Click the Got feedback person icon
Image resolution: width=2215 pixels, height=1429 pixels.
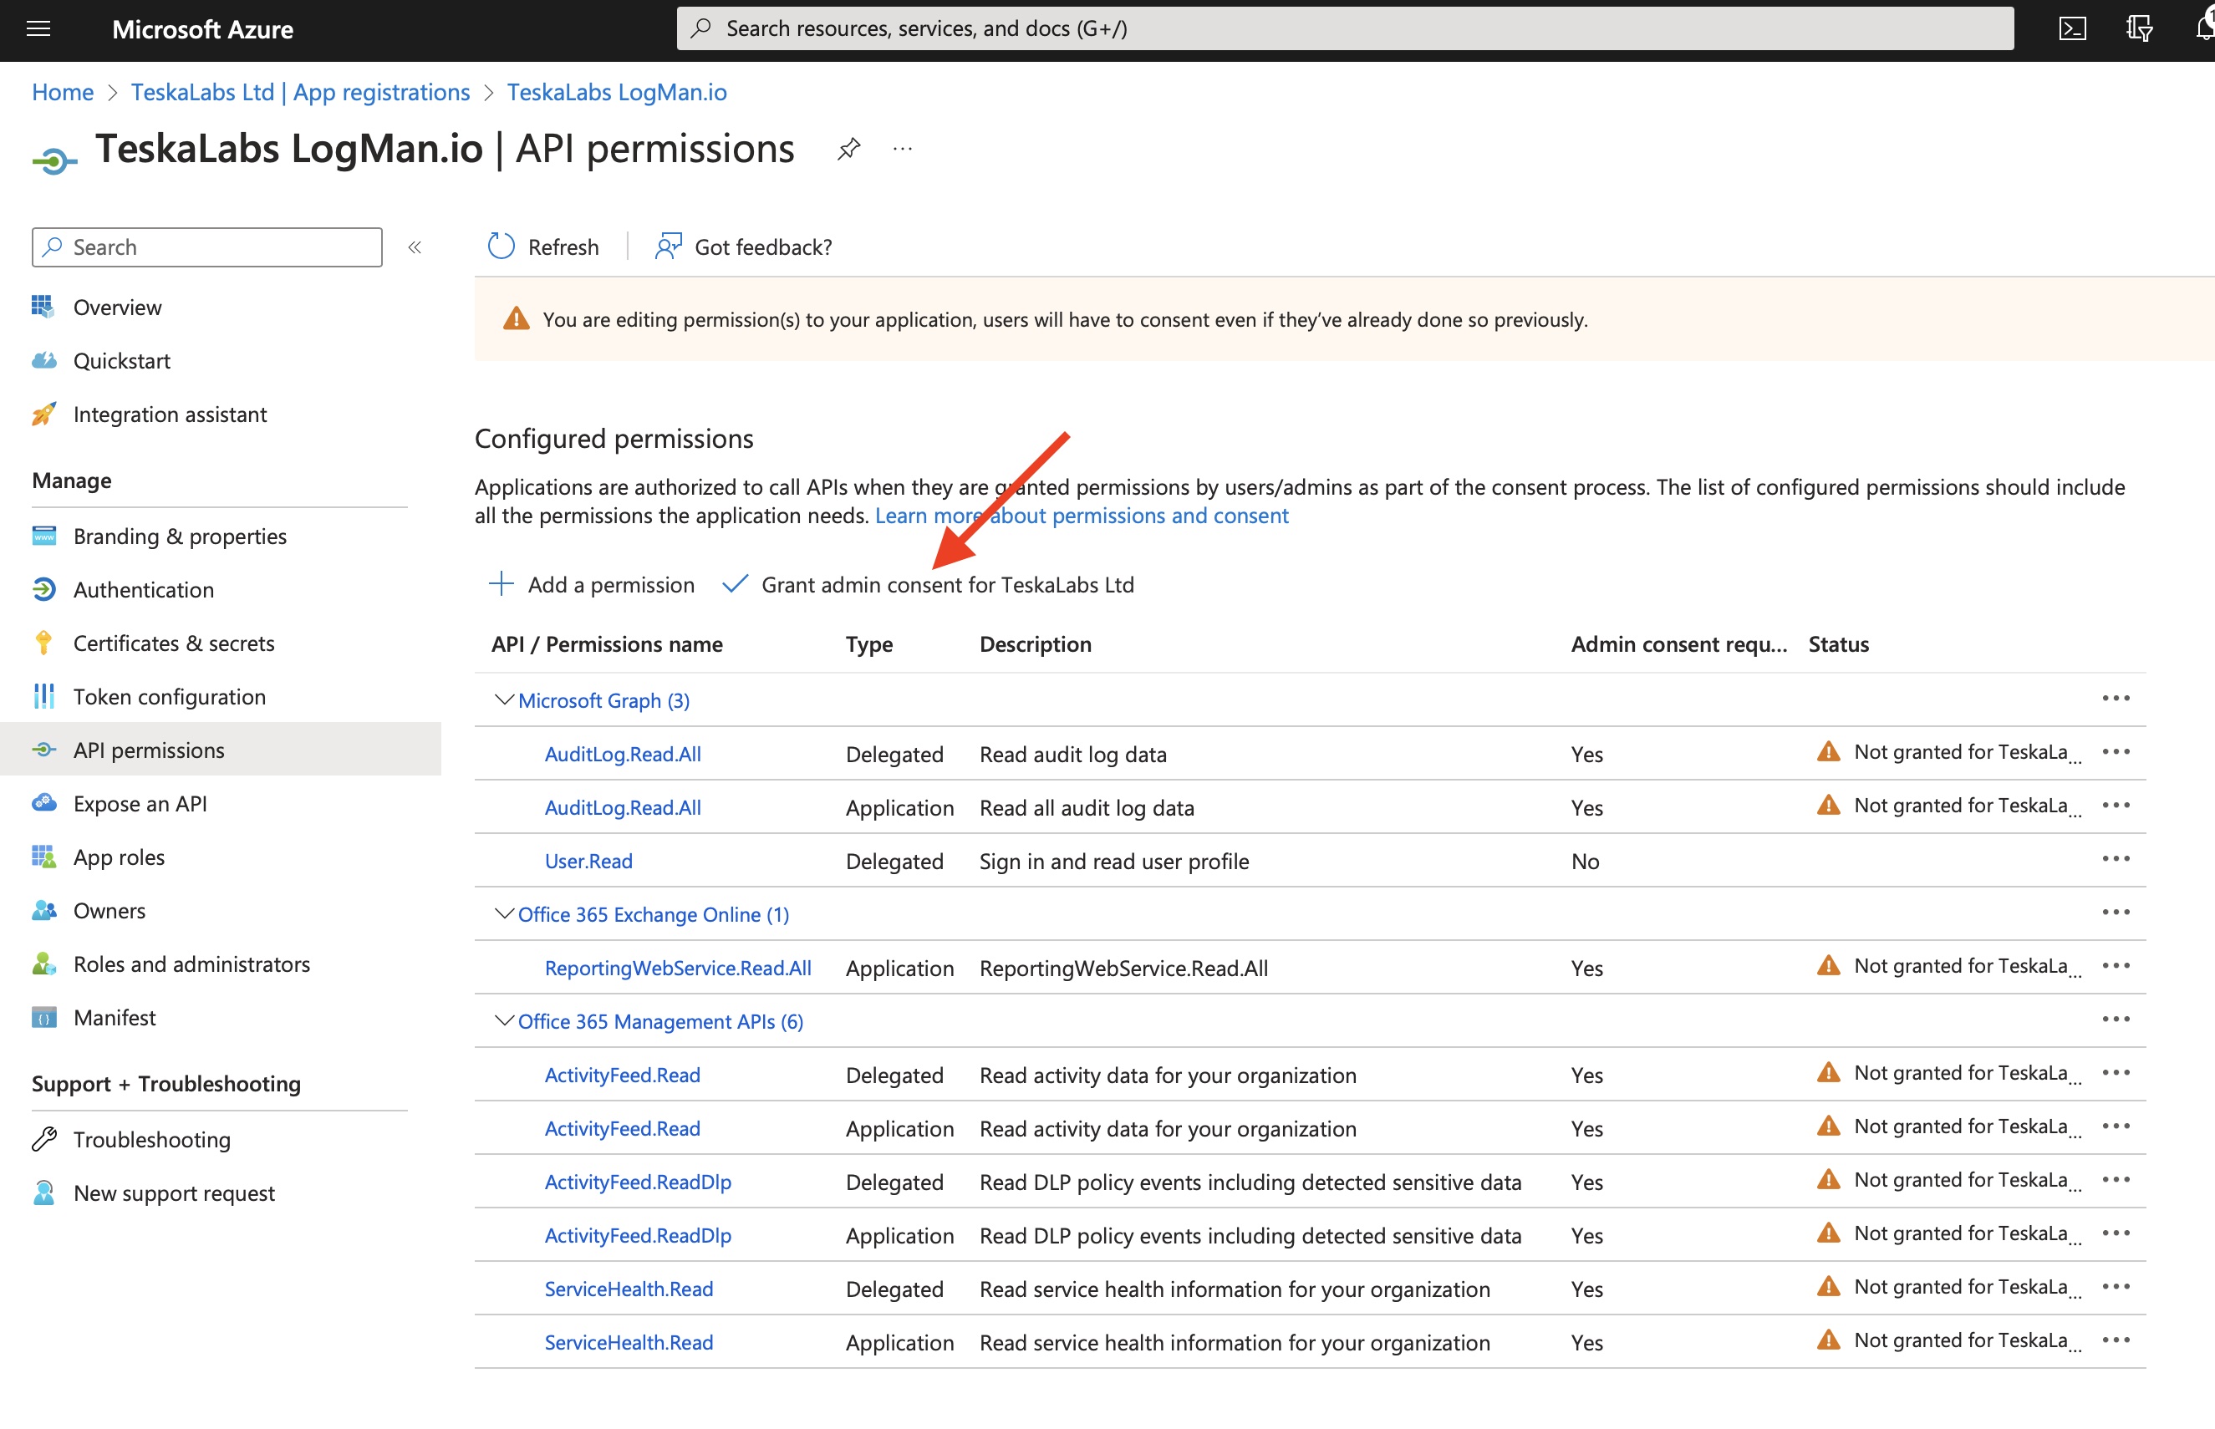[668, 246]
